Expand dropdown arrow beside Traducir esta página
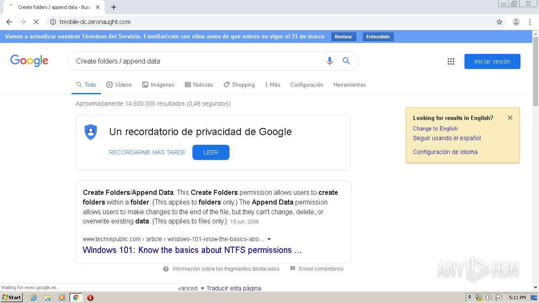Viewport: 539px width, 303px height. point(202,288)
